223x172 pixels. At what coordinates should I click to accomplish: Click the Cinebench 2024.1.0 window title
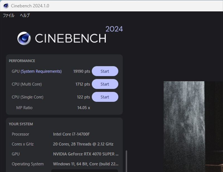[30, 6]
